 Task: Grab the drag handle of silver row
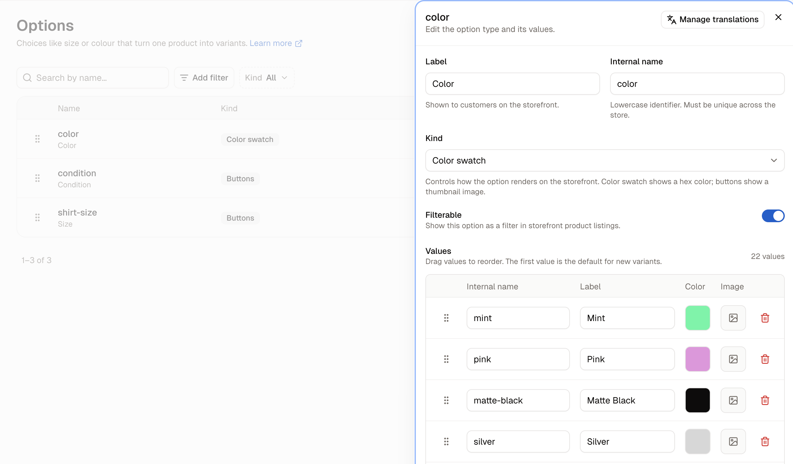(x=446, y=441)
